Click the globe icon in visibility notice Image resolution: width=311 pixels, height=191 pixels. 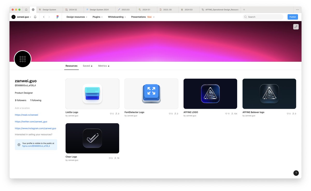19,145
